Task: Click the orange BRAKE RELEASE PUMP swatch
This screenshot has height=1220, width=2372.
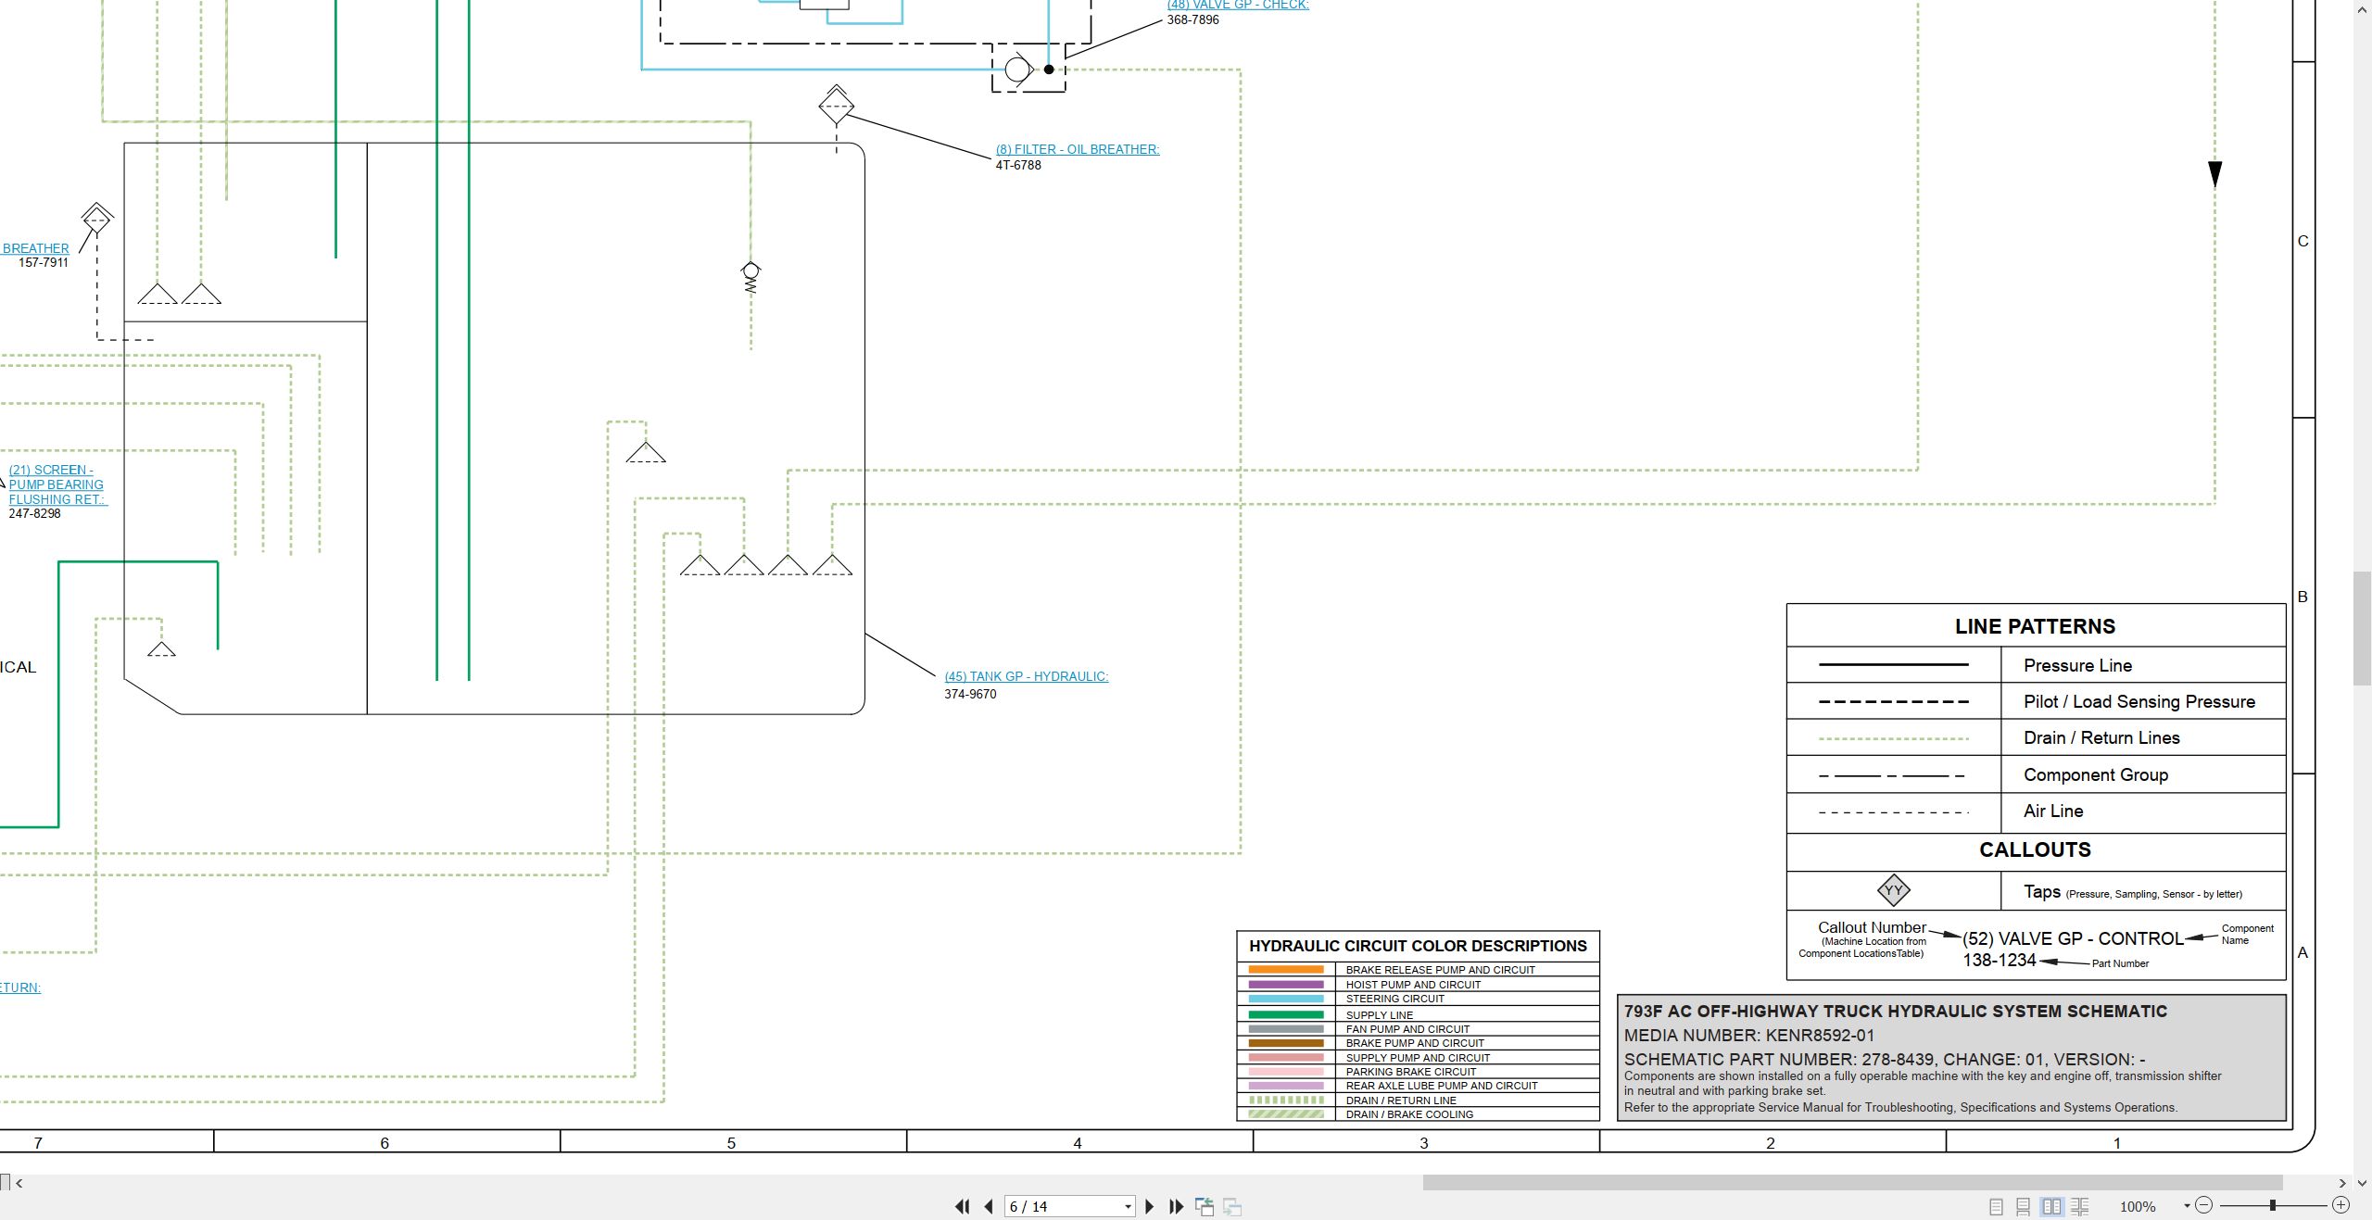Action: (x=1286, y=970)
